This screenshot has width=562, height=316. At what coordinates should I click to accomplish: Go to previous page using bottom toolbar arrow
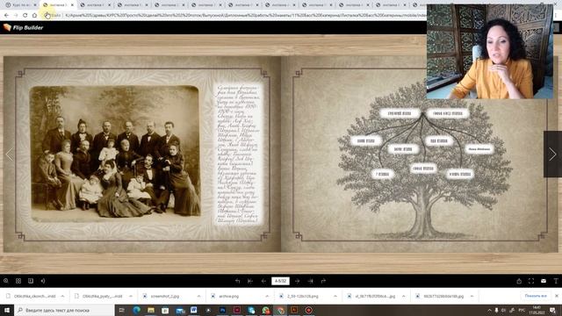point(263,281)
